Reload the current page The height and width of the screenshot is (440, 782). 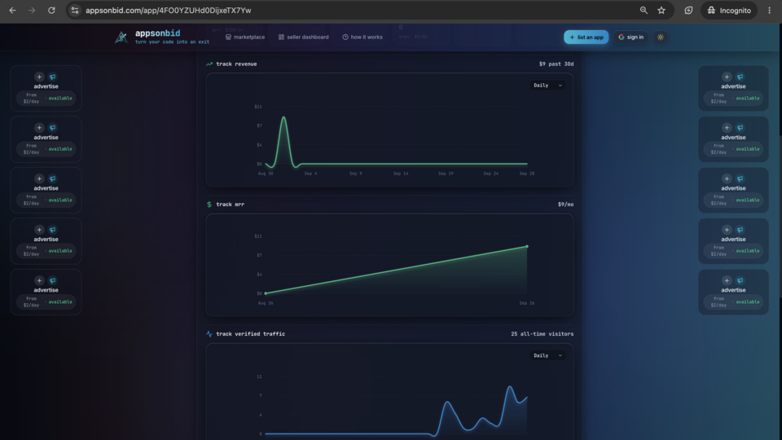[51, 11]
